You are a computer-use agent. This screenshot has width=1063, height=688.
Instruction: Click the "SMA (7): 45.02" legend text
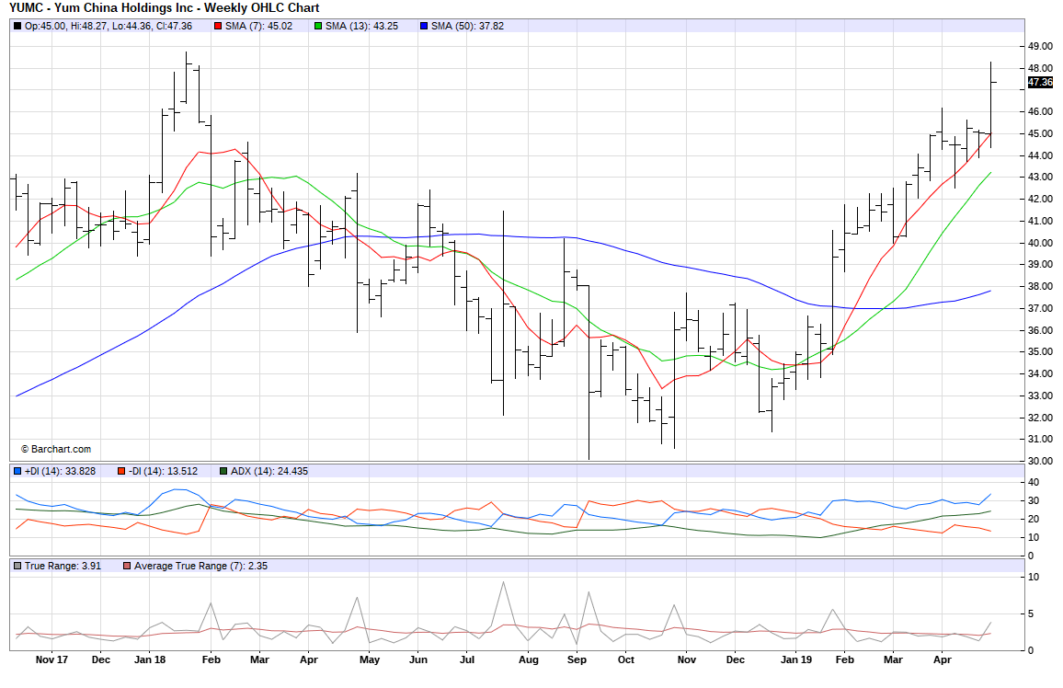(x=259, y=27)
